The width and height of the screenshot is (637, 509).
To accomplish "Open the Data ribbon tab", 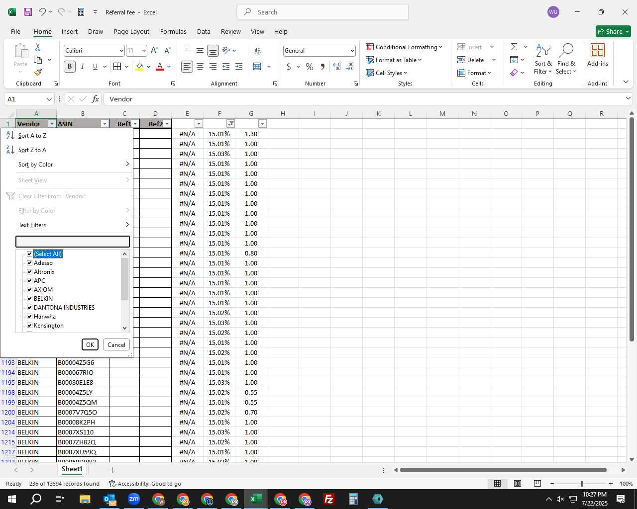I will click(204, 31).
